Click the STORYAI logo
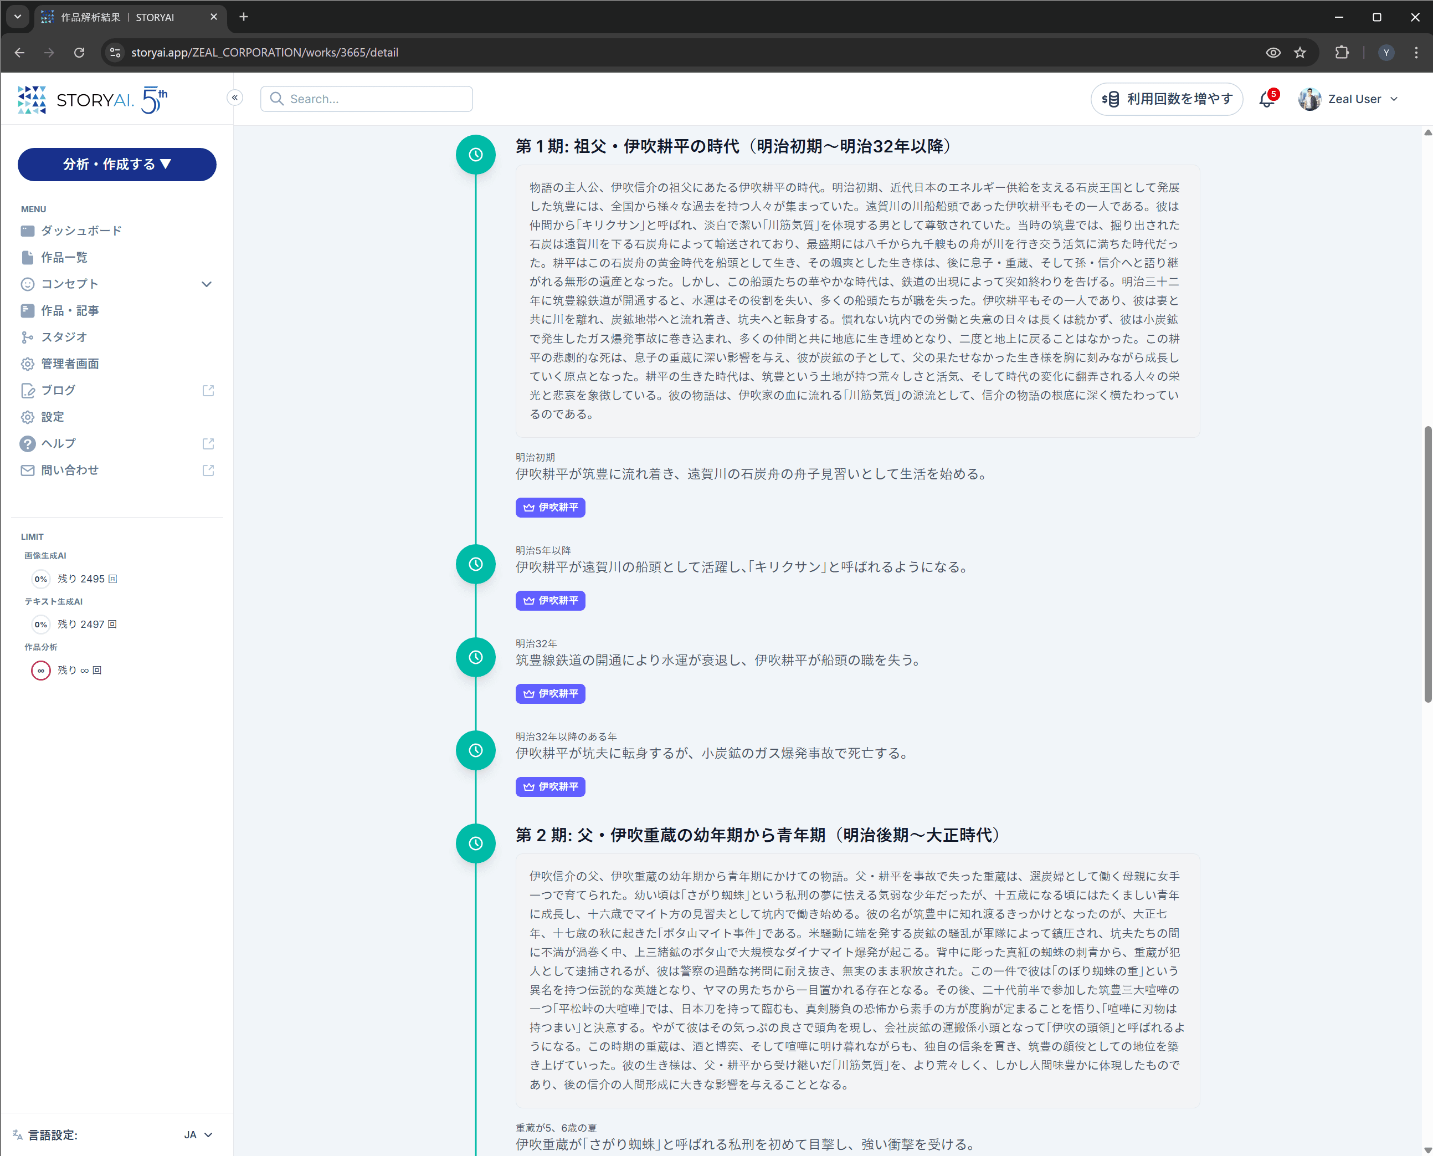The width and height of the screenshot is (1433, 1156). (x=93, y=100)
